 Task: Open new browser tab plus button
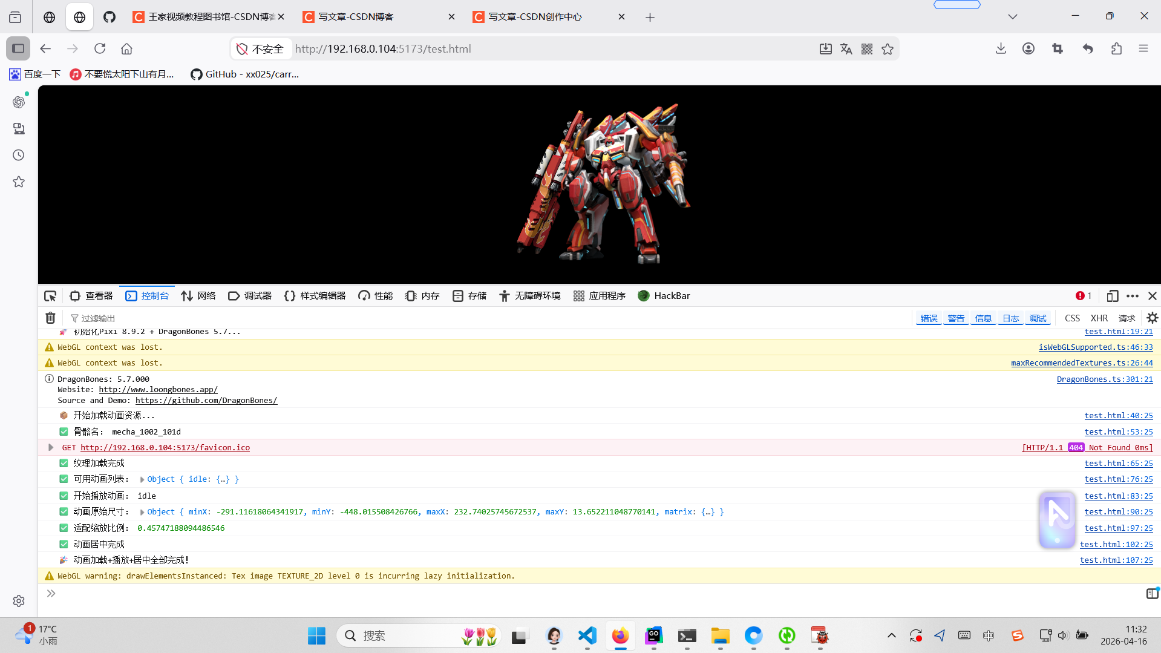point(650,17)
